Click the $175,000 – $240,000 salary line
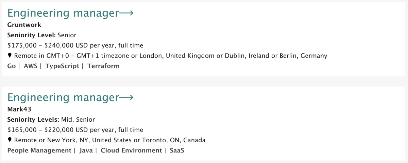The height and width of the screenshot is (163, 408). click(75, 45)
